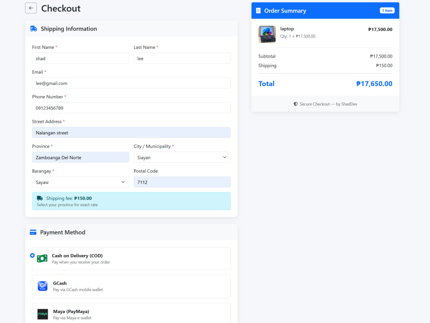430x323 pixels.
Task: Click "Qty: 1 × ₱17,500.00" text
Action: tap(298, 36)
